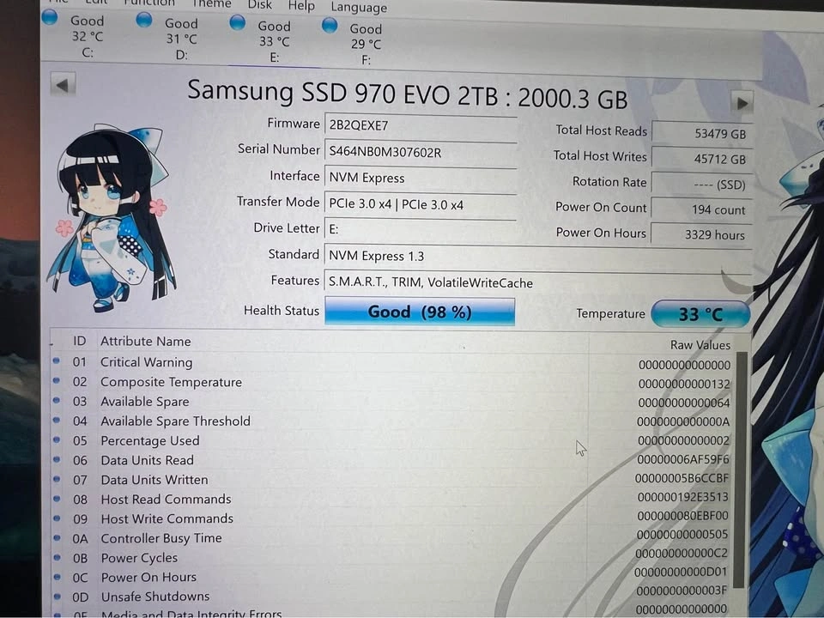Click the Good (98 %) health status button
This screenshot has height=618, width=824.
click(420, 312)
